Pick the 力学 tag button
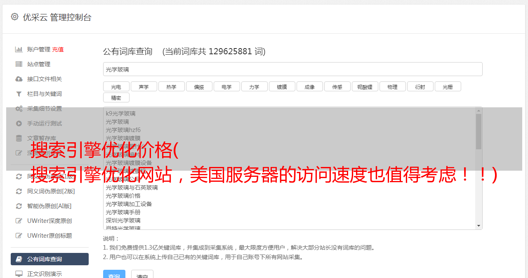This screenshot has width=528, height=278. [255, 86]
